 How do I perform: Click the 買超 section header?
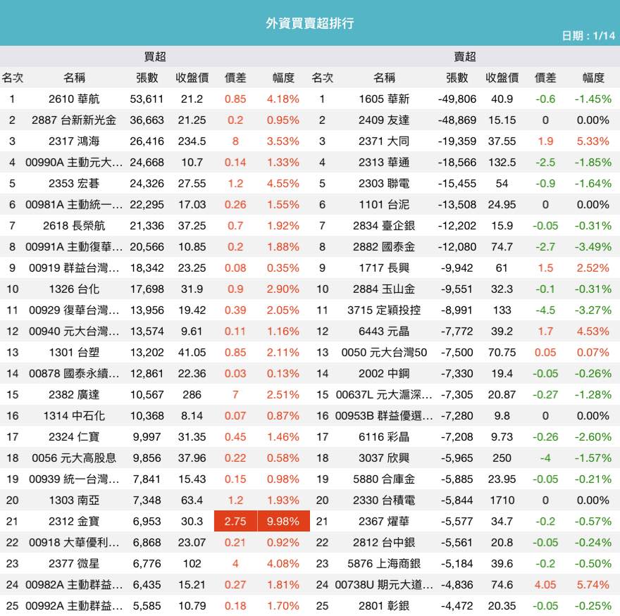tap(154, 56)
